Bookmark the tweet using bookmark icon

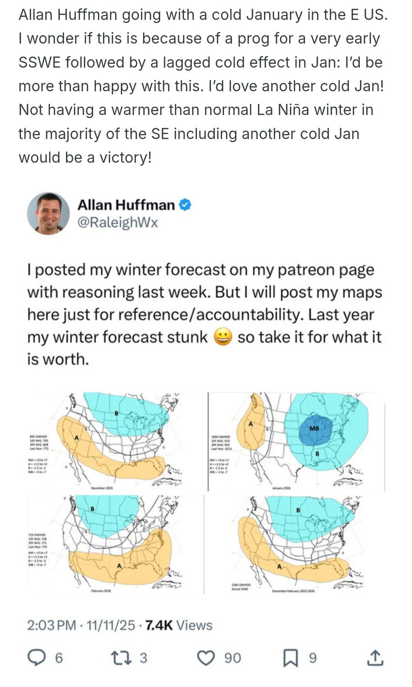tap(291, 658)
